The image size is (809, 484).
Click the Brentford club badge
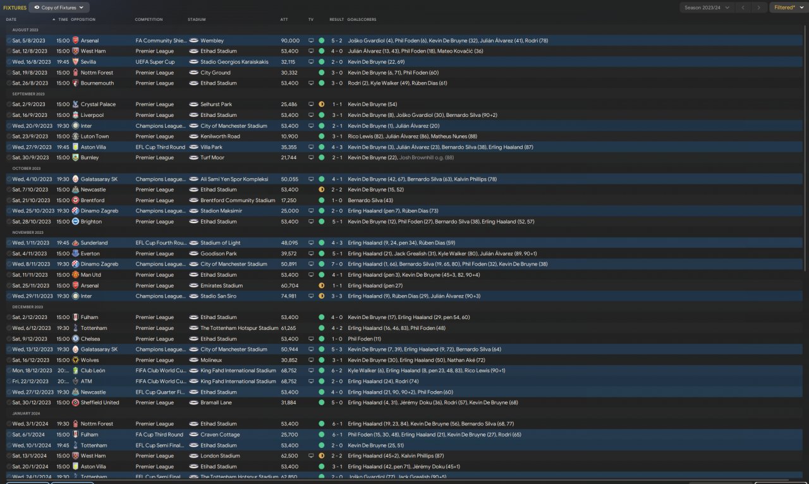click(75, 200)
